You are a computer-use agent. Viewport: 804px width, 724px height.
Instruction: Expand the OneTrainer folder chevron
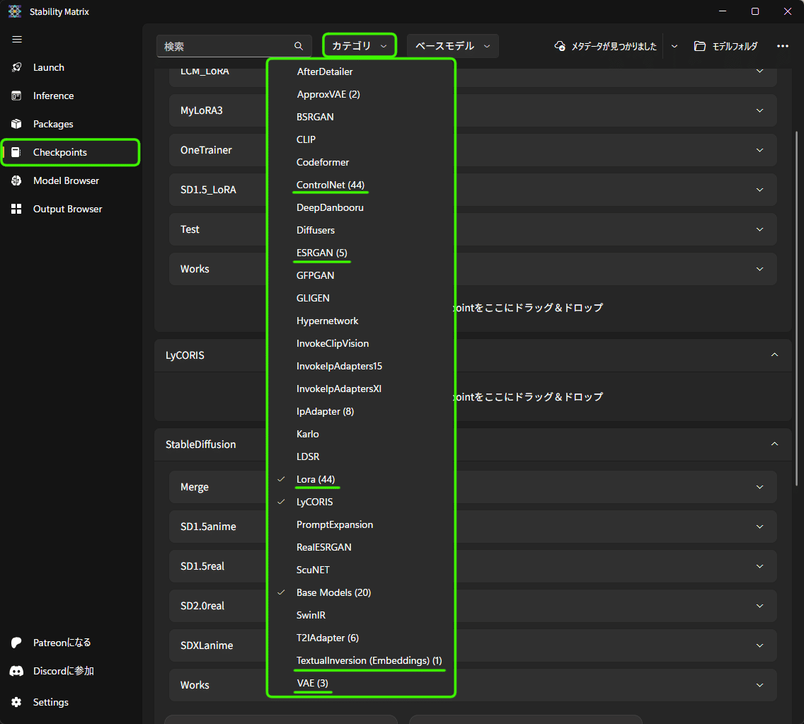point(760,150)
